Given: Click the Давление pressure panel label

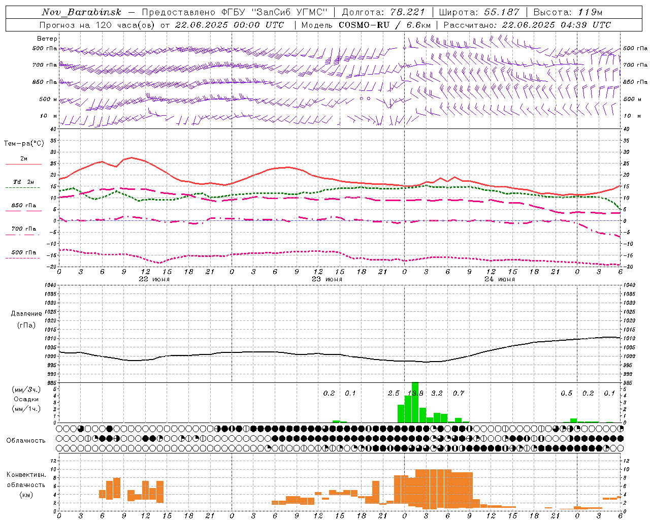Looking at the screenshot, I should click(x=26, y=314).
